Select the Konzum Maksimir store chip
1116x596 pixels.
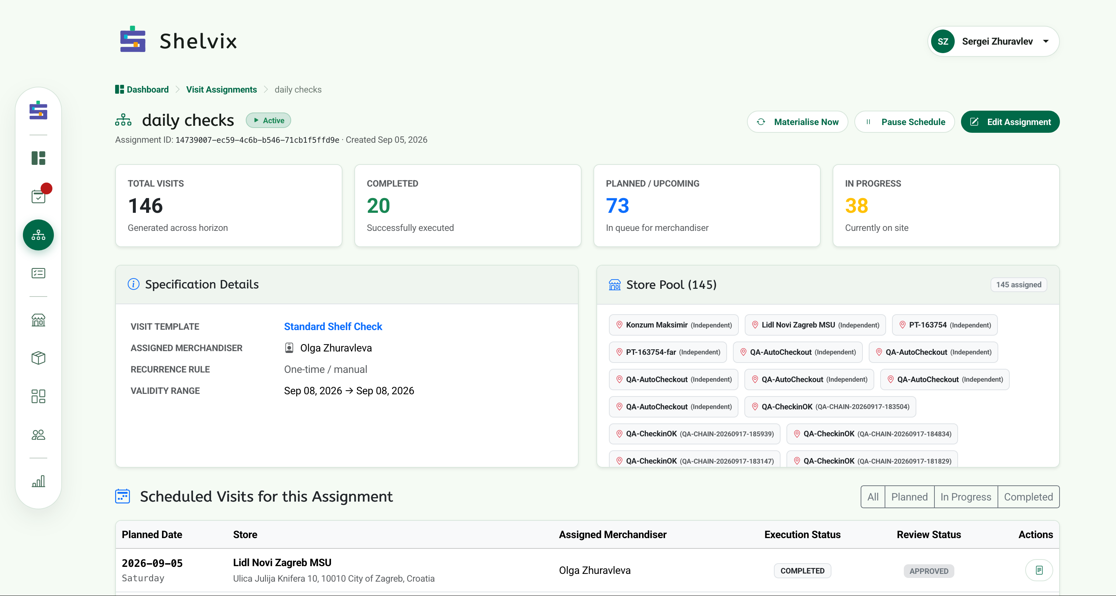coord(674,325)
